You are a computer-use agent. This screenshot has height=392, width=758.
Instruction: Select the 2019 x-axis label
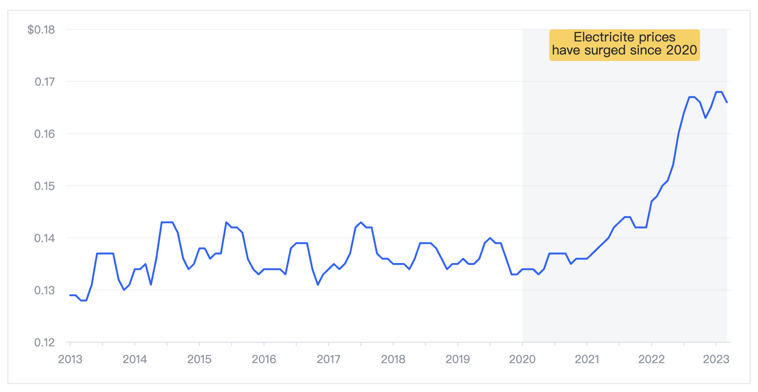click(458, 359)
